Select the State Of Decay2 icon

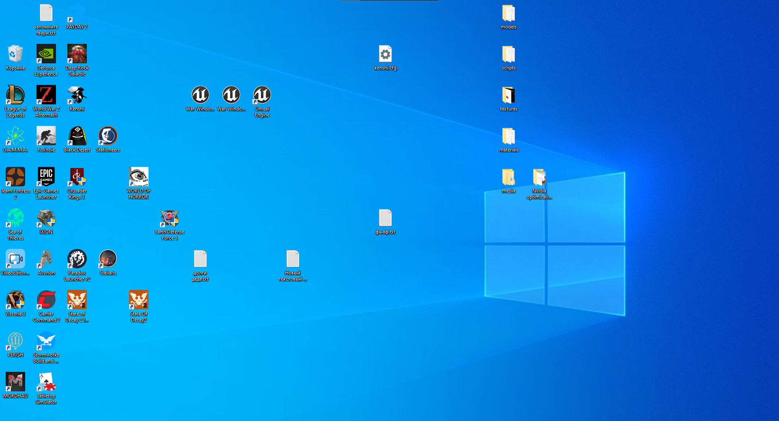click(139, 306)
